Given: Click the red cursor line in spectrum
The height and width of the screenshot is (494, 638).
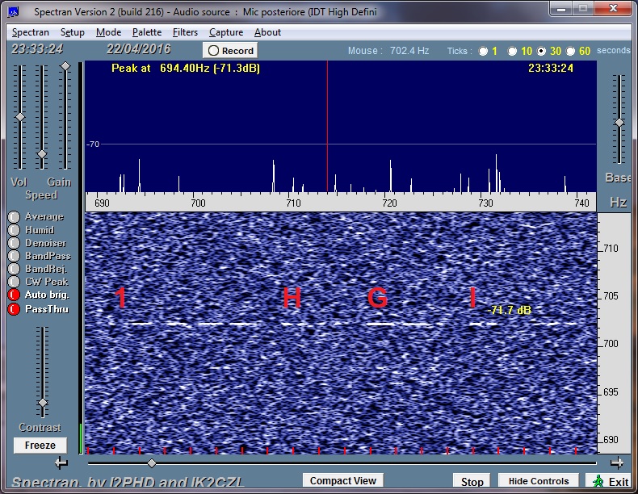Looking at the screenshot, I should coord(327,127).
